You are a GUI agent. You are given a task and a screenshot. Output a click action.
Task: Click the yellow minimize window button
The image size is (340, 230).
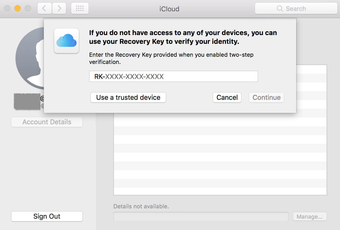pyautogui.click(x=18, y=9)
